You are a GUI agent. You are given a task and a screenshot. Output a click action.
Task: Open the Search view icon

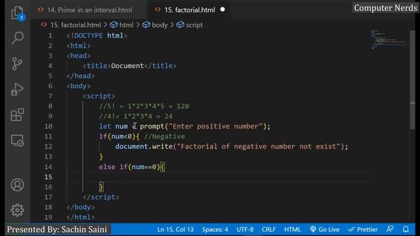click(x=18, y=38)
